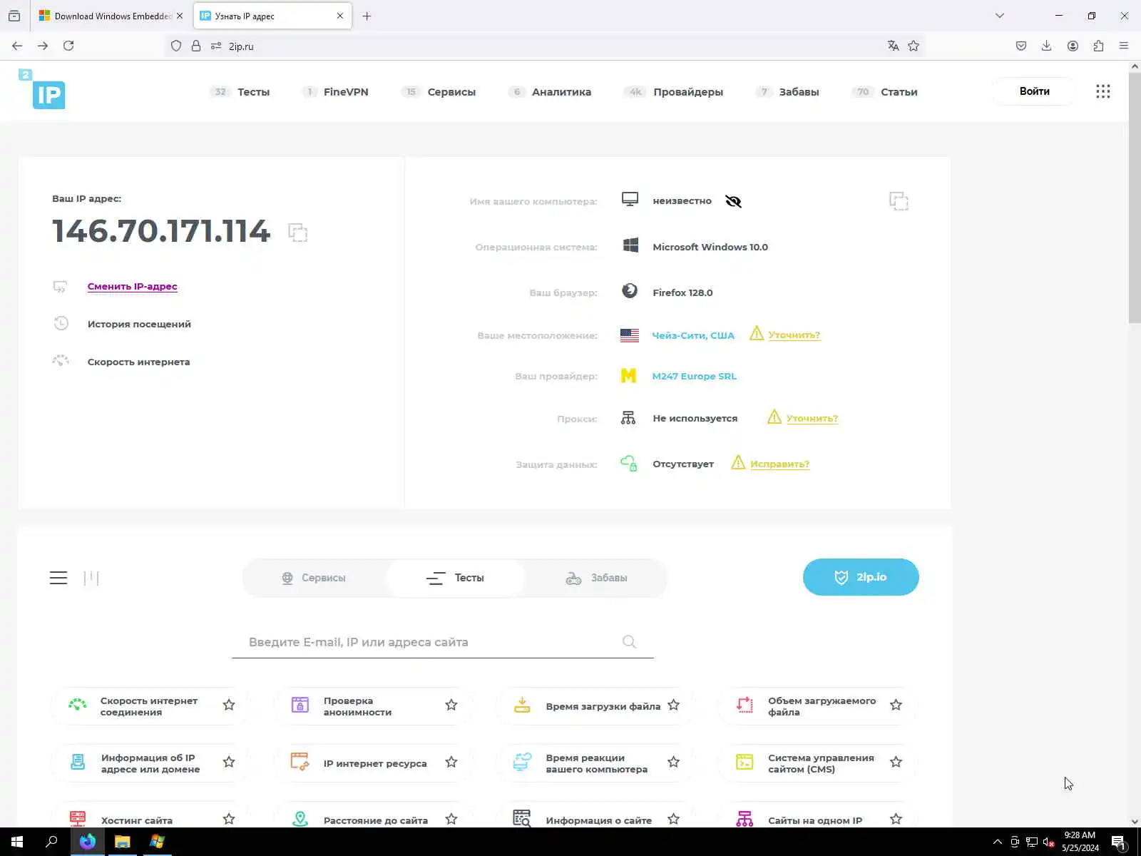Click Уточнить? next to proxy

click(812, 418)
